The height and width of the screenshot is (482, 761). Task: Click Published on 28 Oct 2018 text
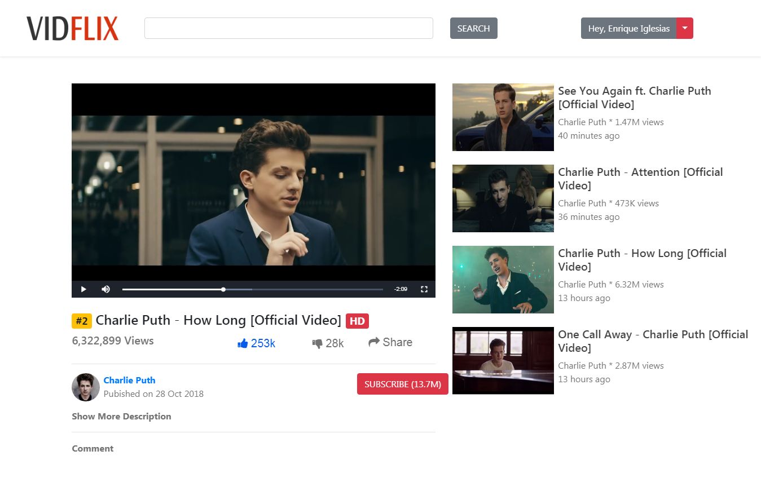click(153, 394)
